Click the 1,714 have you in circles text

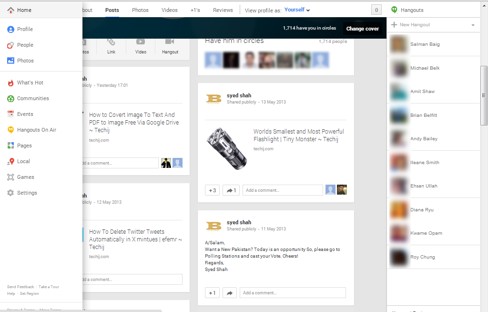[309, 28]
